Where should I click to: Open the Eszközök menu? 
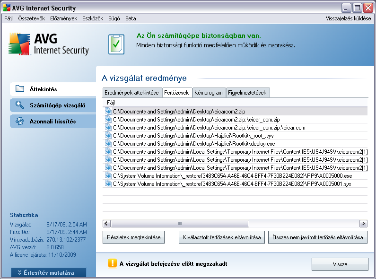click(93, 18)
